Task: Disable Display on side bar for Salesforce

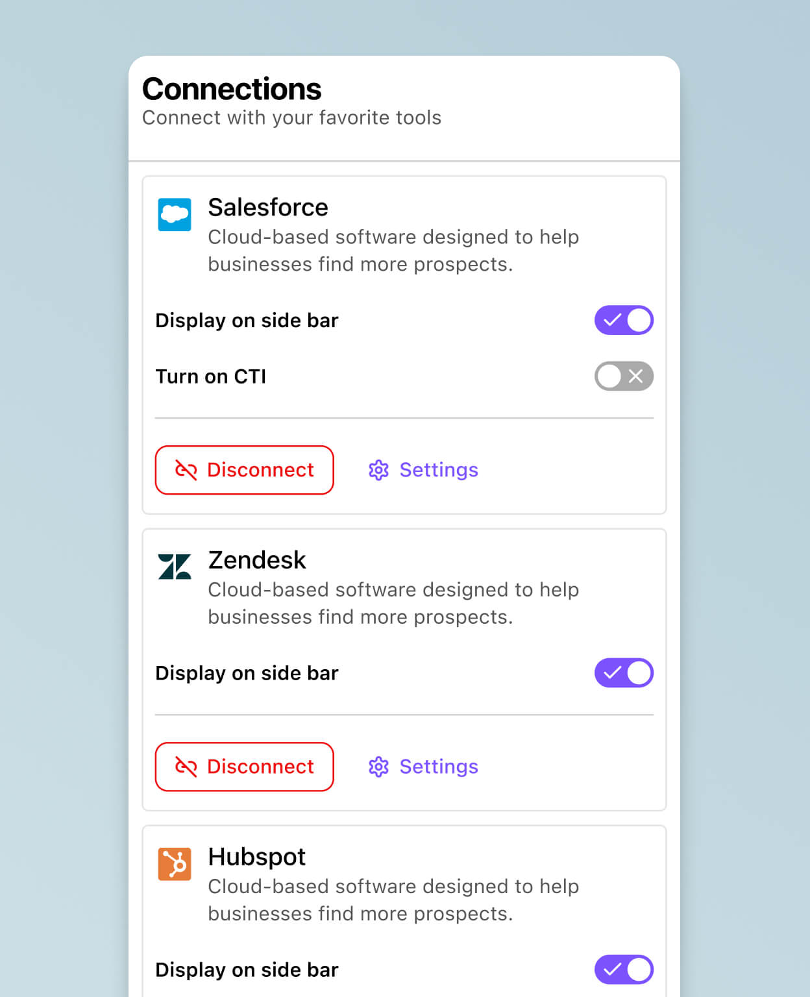Action: (624, 320)
